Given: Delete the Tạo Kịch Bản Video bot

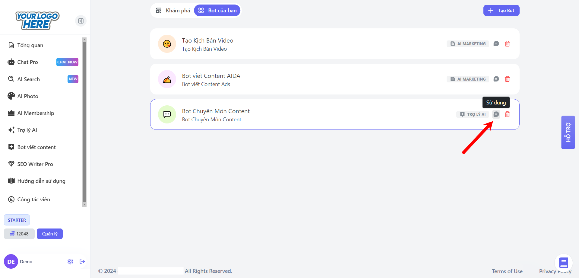Looking at the screenshot, I should (507, 44).
